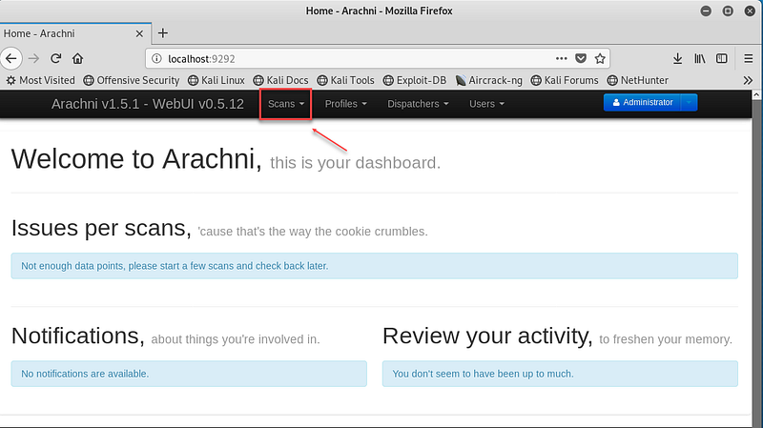Maximize the Firefox window

[x=728, y=10]
